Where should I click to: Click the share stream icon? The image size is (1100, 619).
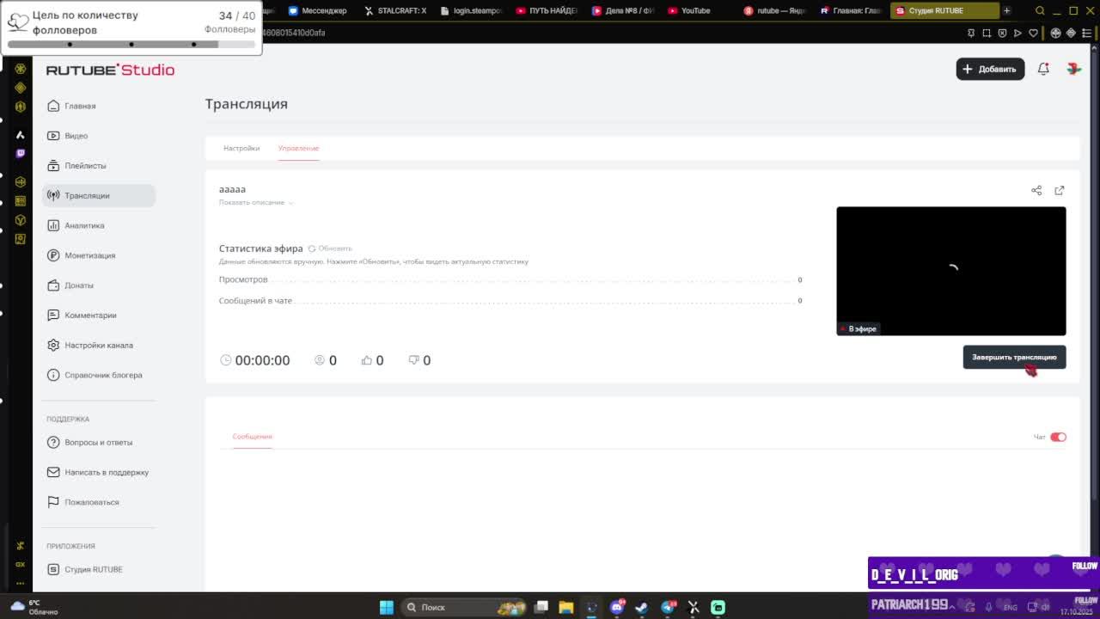click(x=1036, y=190)
